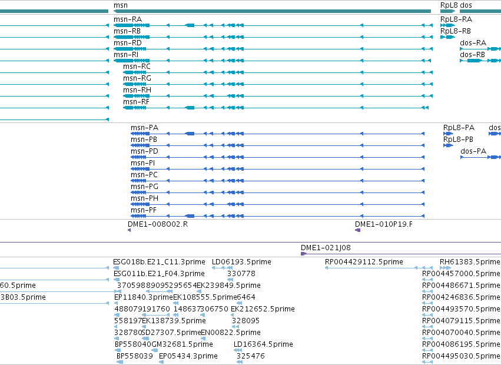
Task: Click the EK212652.5prime EST label
Action: click(x=263, y=310)
